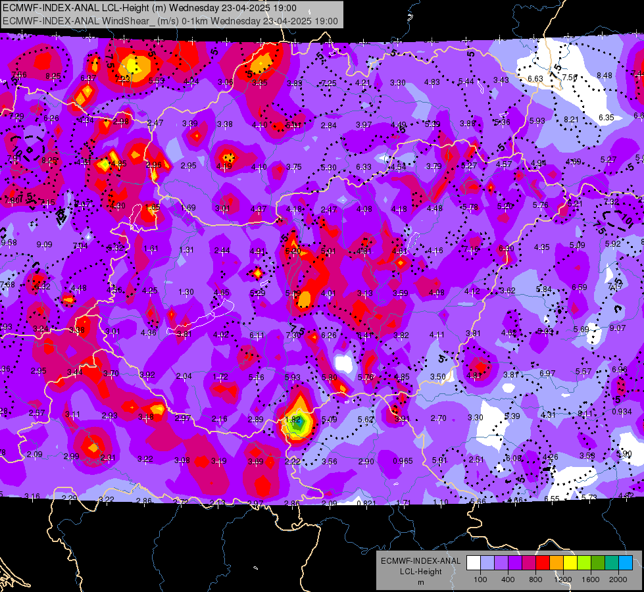Click the wind shear value 1.65

tap(153, 207)
